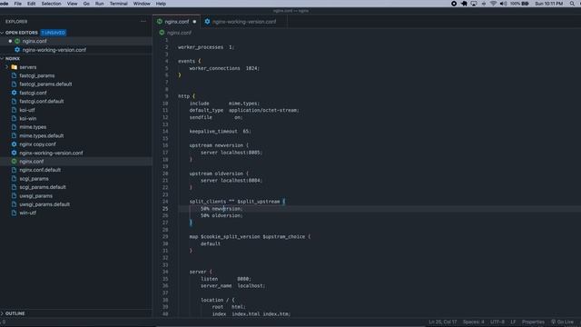The image size is (581, 327).
Task: Select language mode Properties in status bar
Action: 533,322
